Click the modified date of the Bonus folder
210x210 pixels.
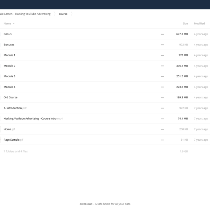tap(201, 34)
